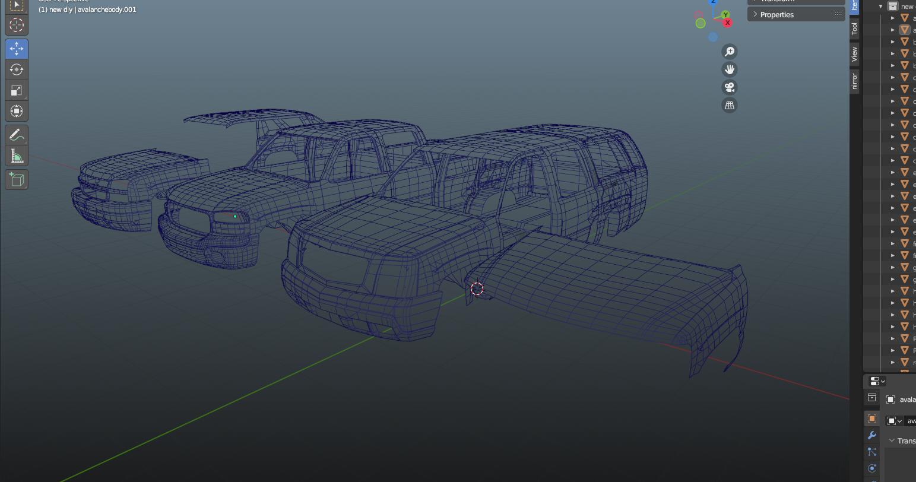Click the hollow green negative Y gizmo circle
This screenshot has height=482, width=916.
[x=701, y=23]
